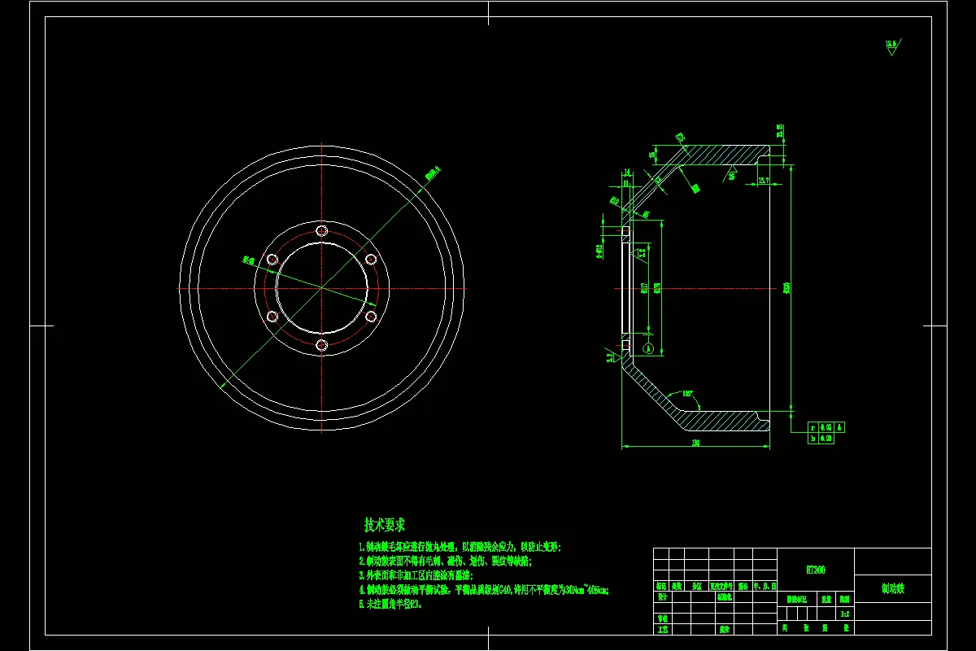The height and width of the screenshot is (651, 976).
Task: Select the 1:2 scale value in title block
Action: point(845,614)
